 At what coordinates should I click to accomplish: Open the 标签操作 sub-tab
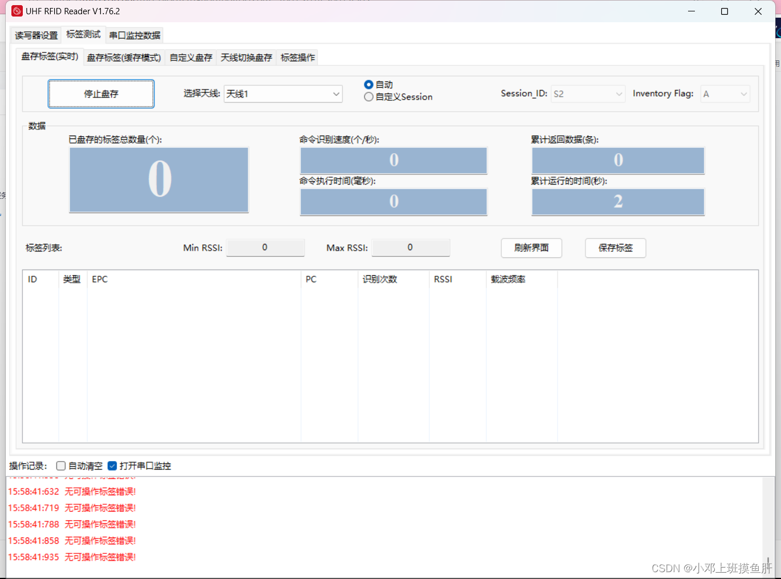point(298,58)
